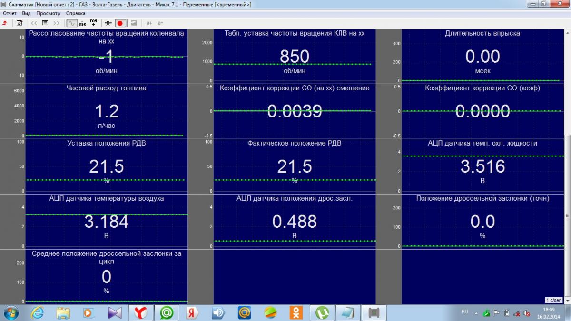
Task: Click the RU language indicator
Action: pyautogui.click(x=465, y=312)
